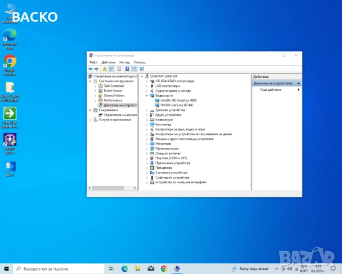Screen dimensions: 342x274
Task: Click the Монитори monitor icon
Action: click(x=152, y=144)
